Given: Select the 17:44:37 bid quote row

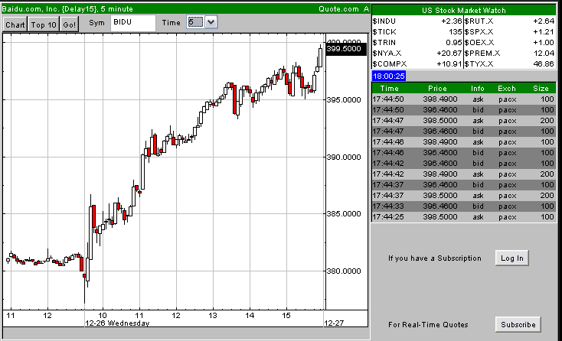Looking at the screenshot, I should [464, 185].
